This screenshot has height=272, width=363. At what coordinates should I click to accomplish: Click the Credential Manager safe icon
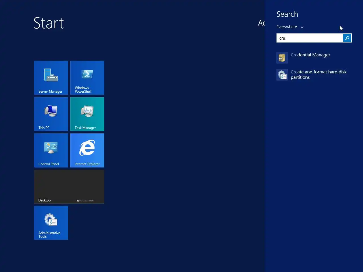282,58
